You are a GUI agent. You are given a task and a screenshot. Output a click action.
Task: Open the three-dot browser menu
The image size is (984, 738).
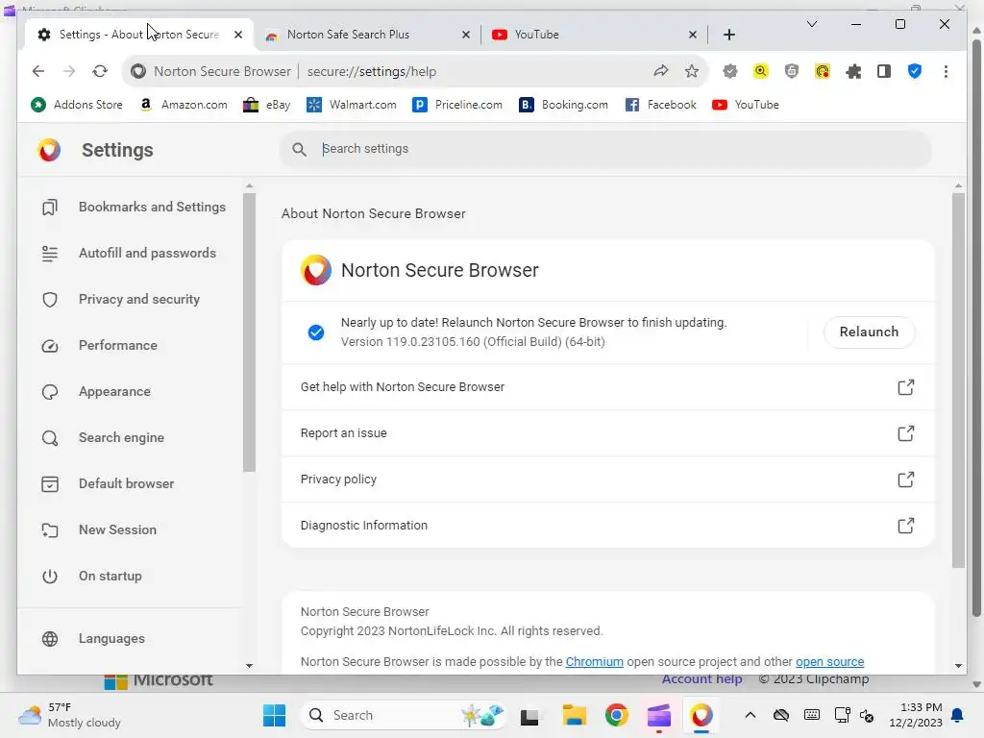(946, 71)
